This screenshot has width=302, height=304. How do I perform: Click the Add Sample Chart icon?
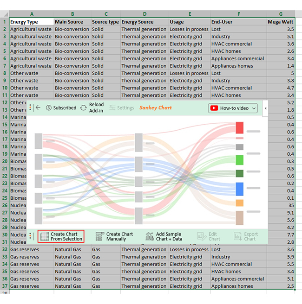tap(150, 236)
